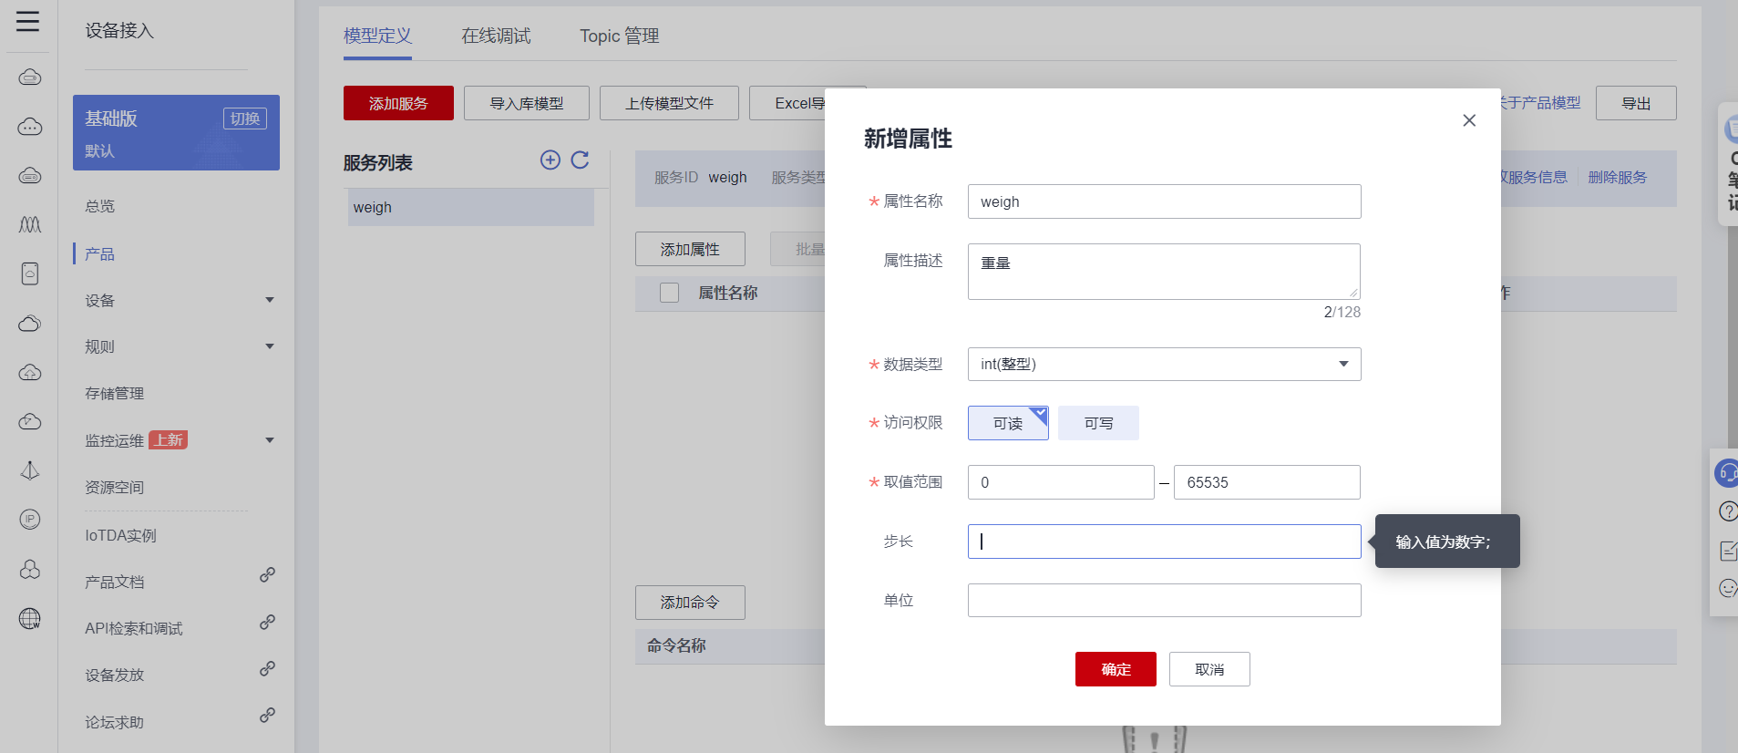This screenshot has height=753, width=1738.
Task: Close the 新增属性 dialog
Action: click(x=1469, y=120)
